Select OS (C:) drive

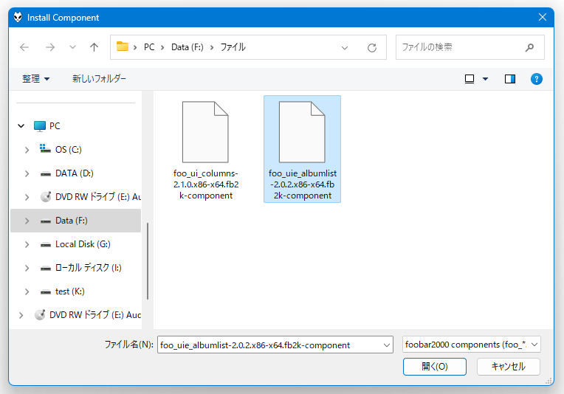pos(69,150)
